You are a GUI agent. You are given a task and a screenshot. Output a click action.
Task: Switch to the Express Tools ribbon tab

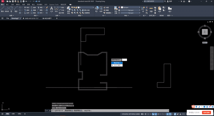pyautogui.click(x=54, y=4)
